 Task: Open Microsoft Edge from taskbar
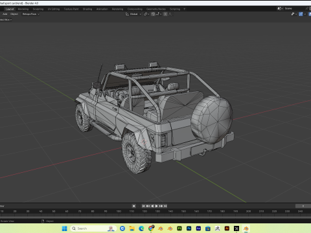point(141,228)
